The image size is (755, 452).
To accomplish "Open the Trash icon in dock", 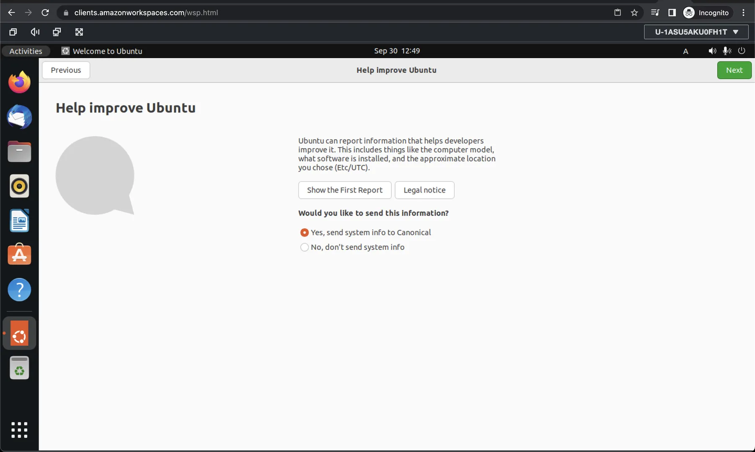I will 19,368.
